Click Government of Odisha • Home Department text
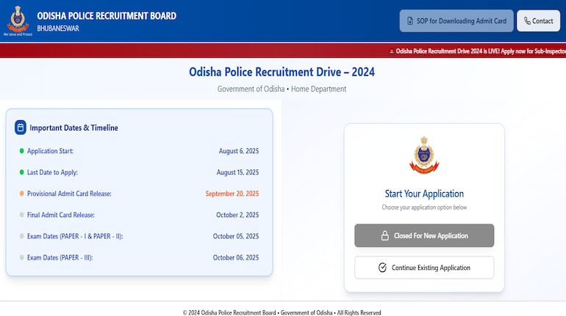The image size is (566, 316). click(282, 89)
